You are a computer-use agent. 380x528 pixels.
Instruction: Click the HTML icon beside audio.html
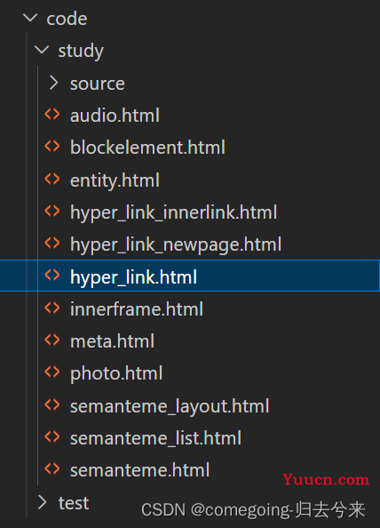coord(52,115)
